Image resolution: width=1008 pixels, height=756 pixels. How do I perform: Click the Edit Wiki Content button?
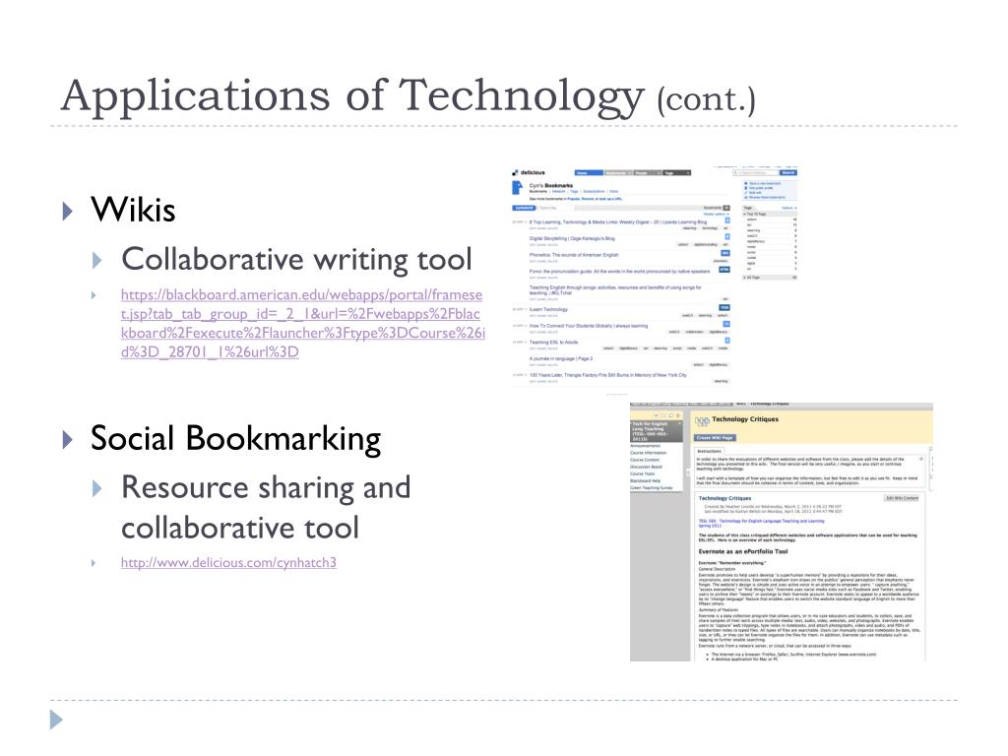click(902, 498)
